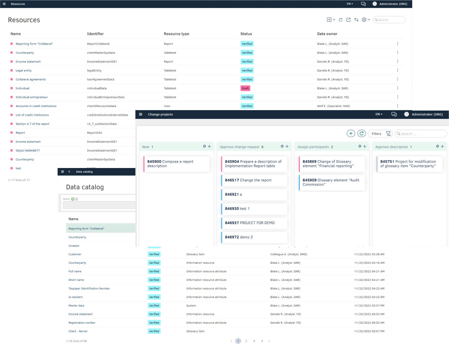Viewport: 449px width, 349px height.
Task: Expand the add-resource dropdown arrow
Action: (334, 20)
